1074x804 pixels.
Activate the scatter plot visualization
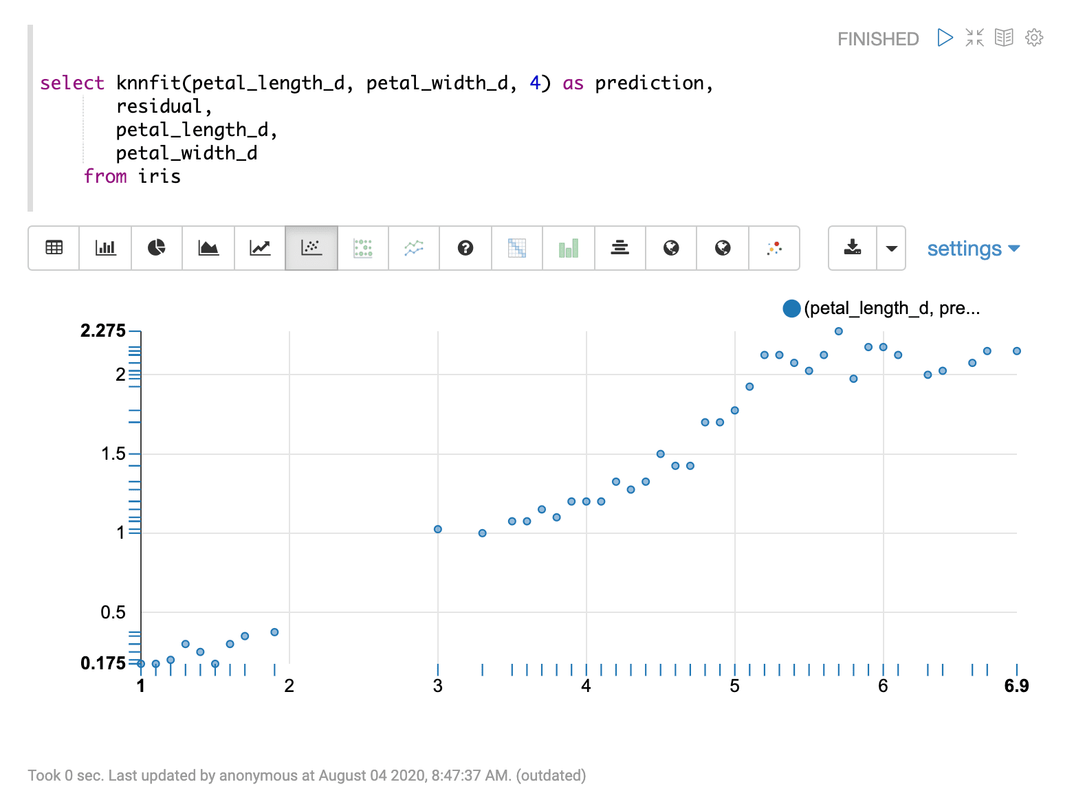point(311,248)
